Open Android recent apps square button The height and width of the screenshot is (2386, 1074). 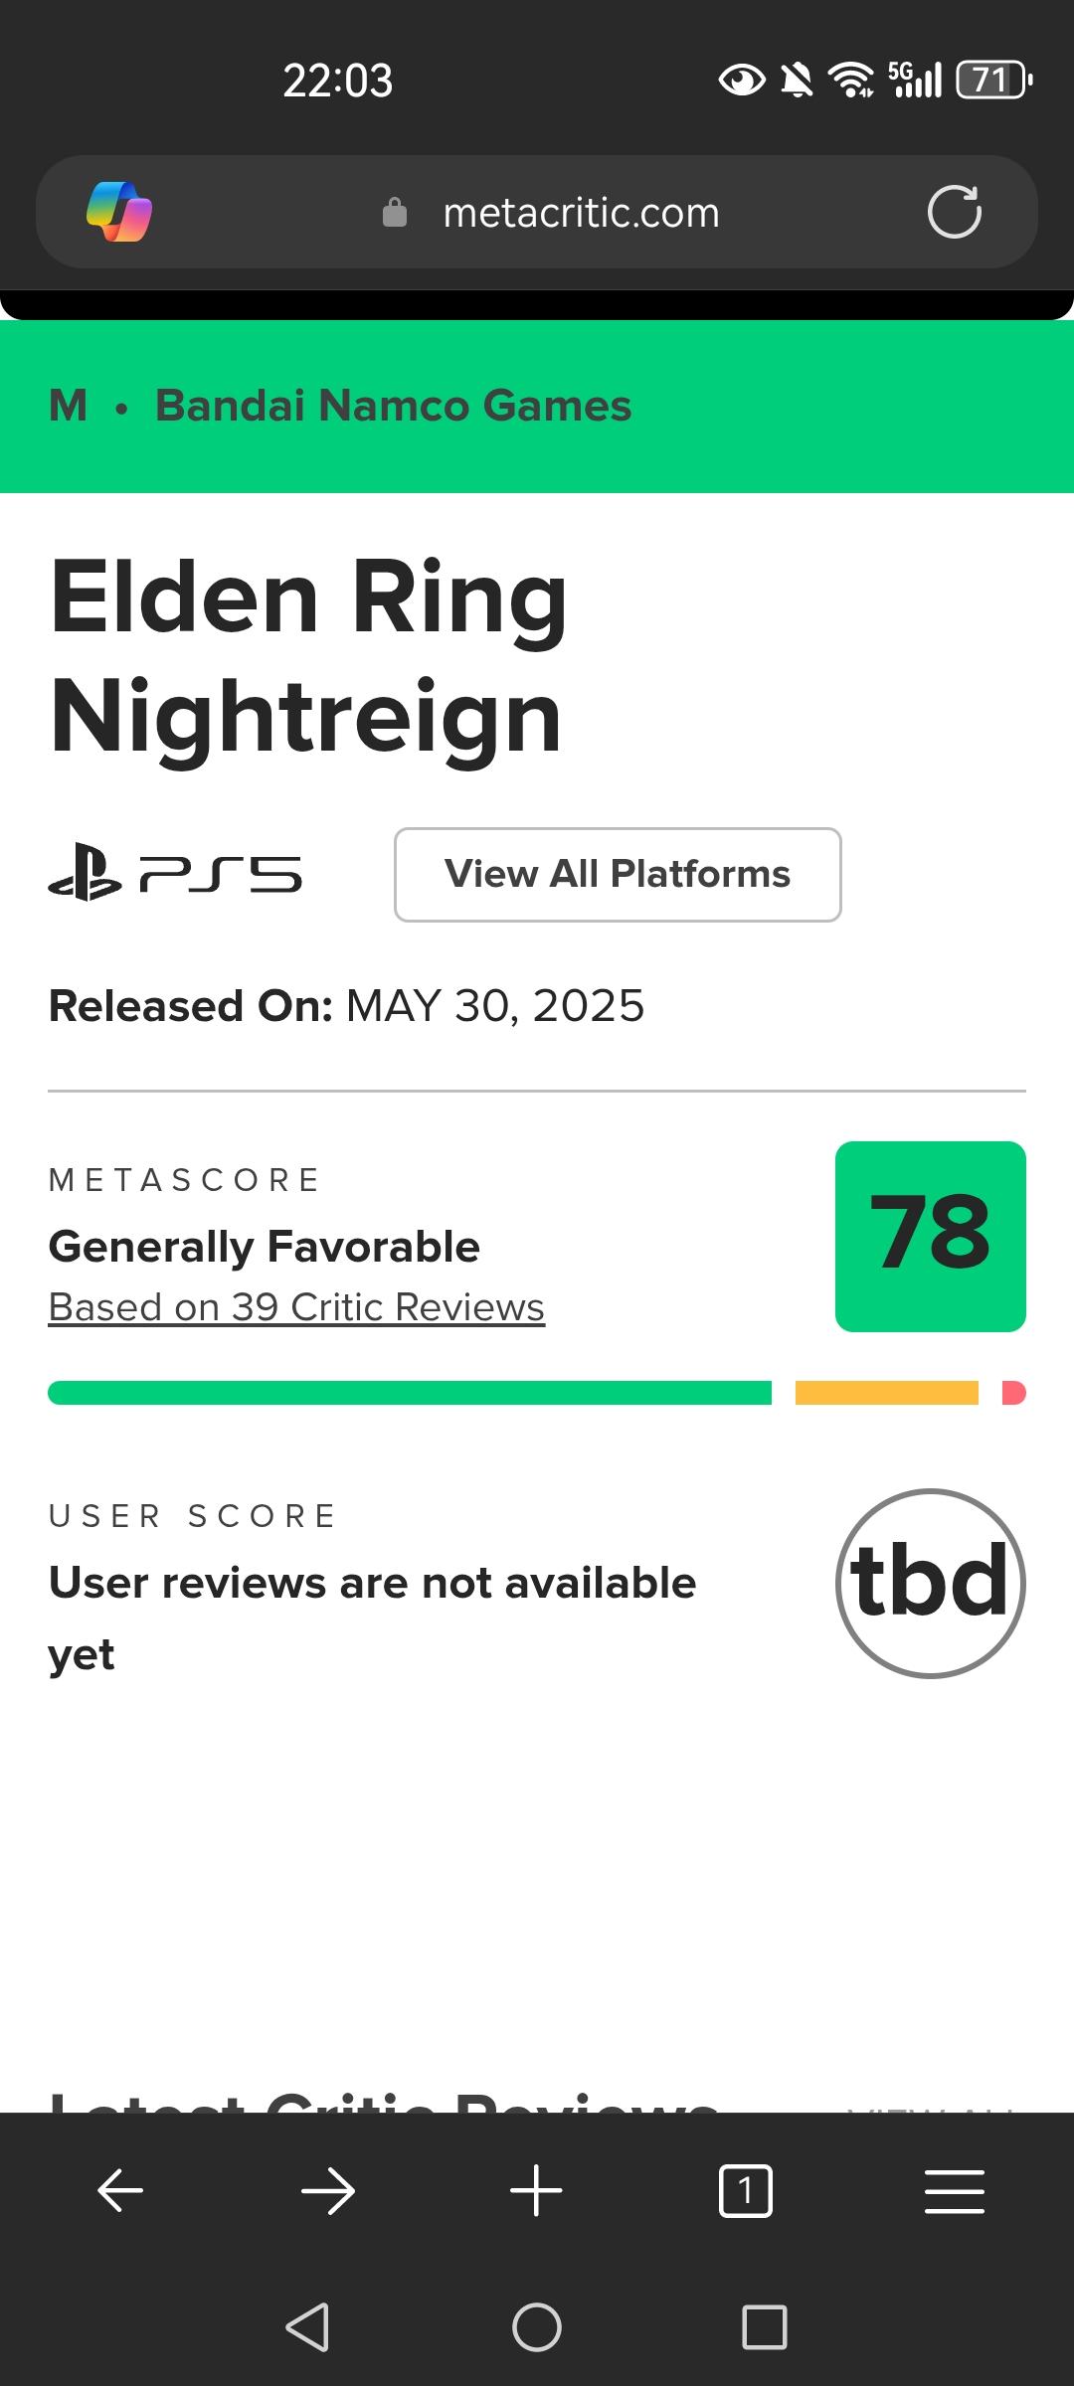coord(764,2327)
